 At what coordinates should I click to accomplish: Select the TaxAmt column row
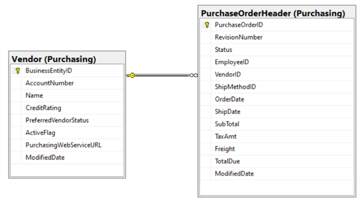[277, 136]
